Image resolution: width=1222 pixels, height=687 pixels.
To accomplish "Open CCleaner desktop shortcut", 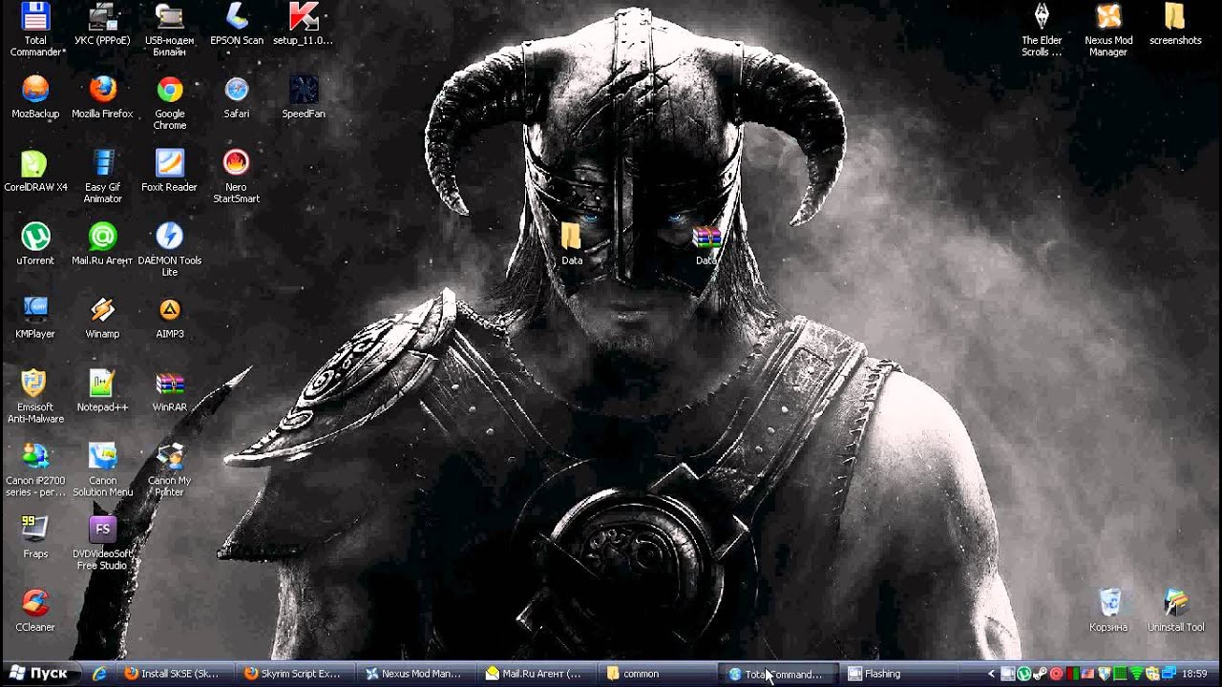I will point(35,611).
